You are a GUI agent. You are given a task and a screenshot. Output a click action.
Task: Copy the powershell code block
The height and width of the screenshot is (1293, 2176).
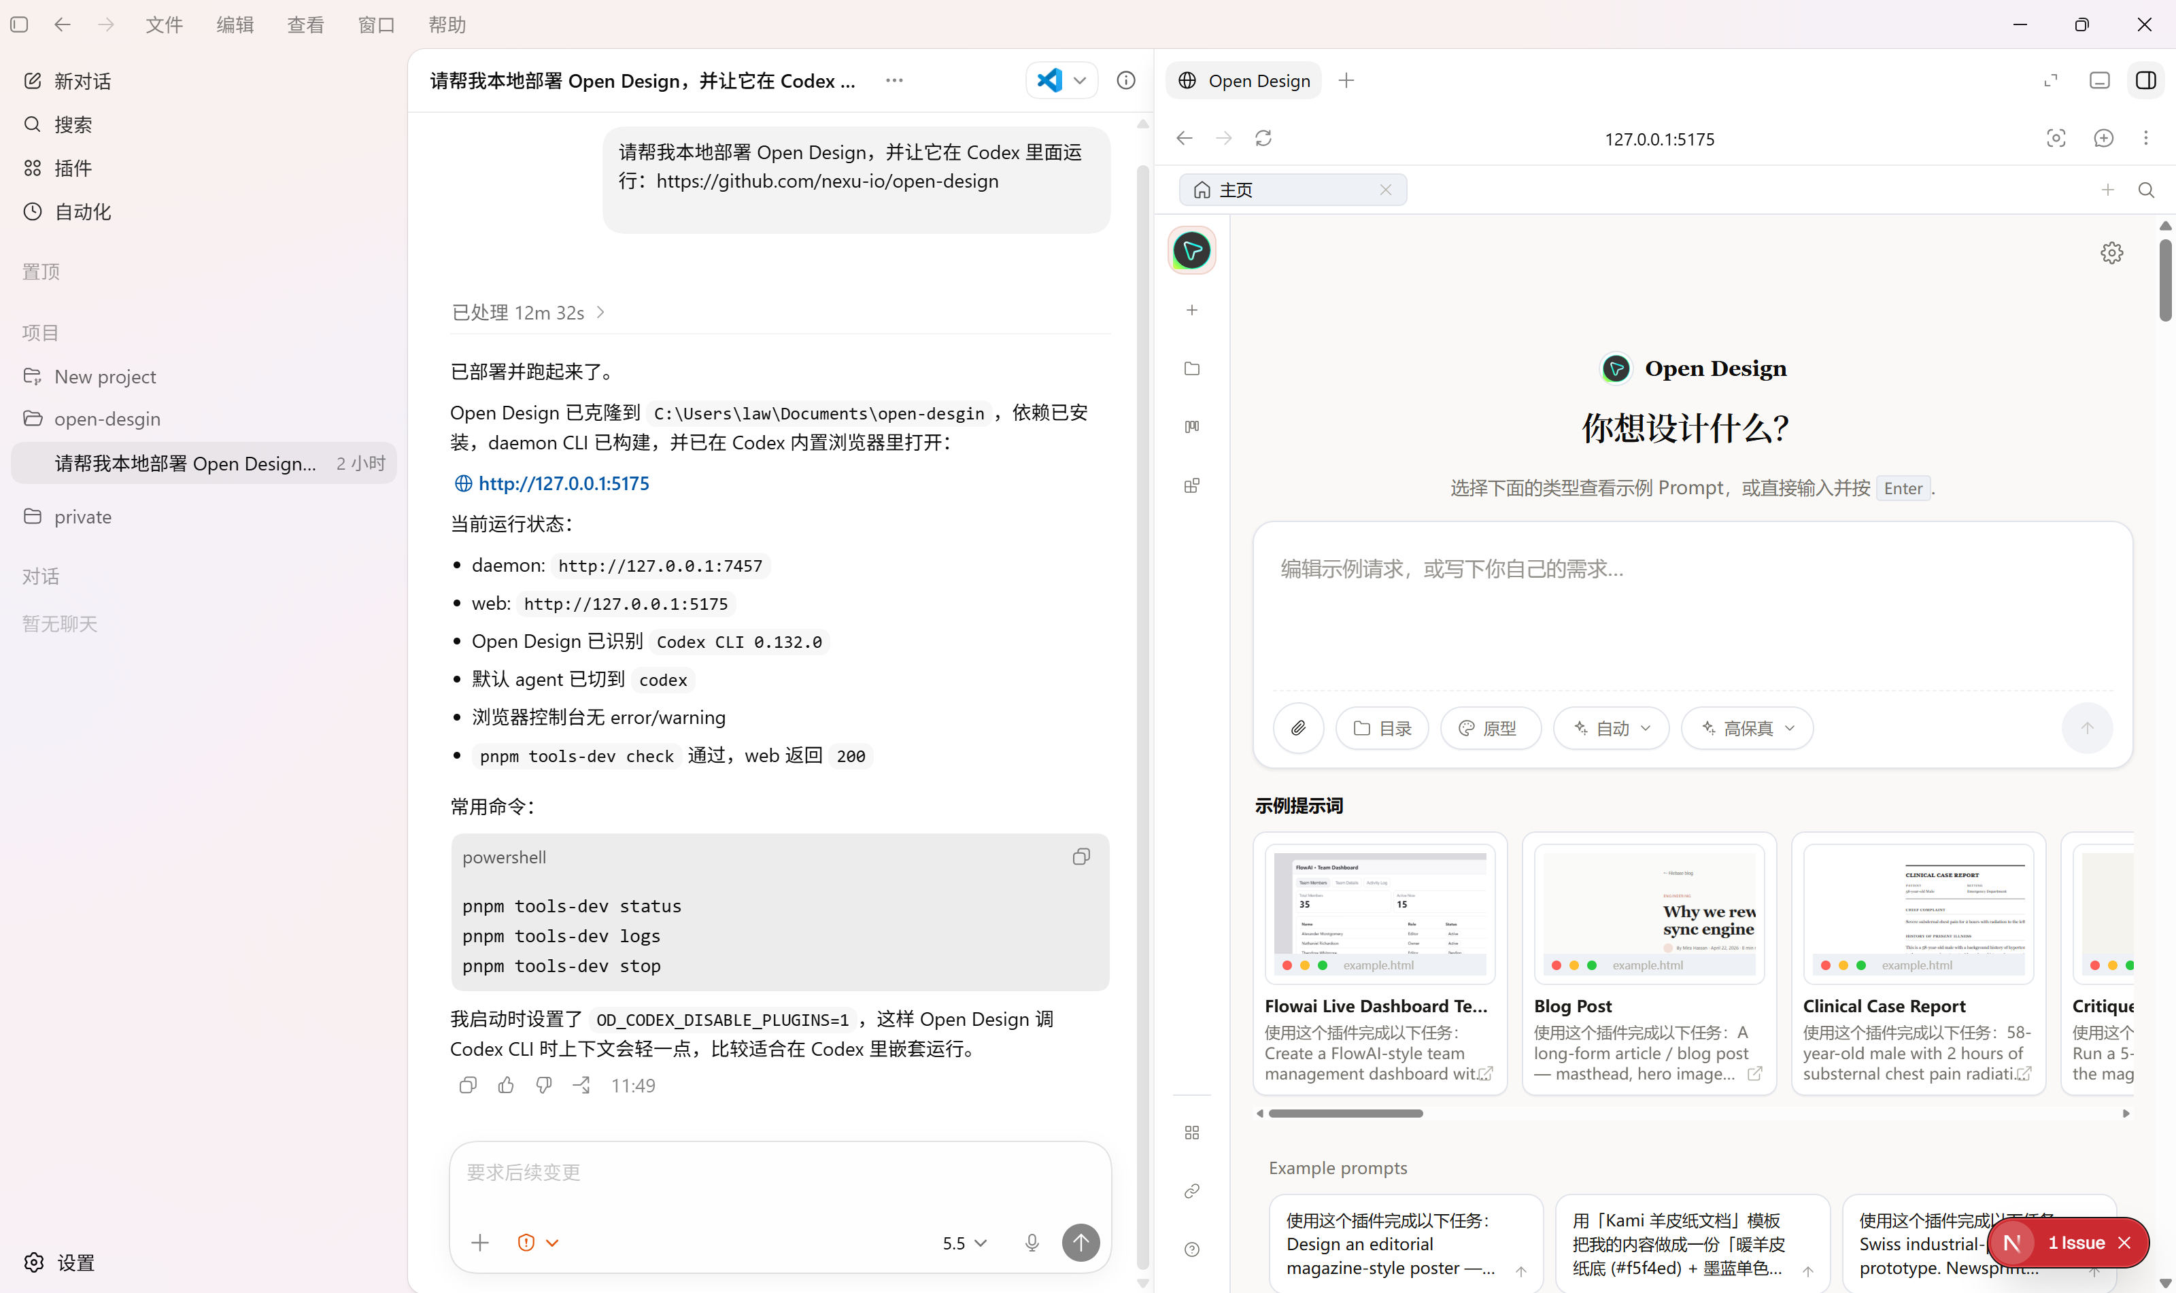click(1081, 857)
